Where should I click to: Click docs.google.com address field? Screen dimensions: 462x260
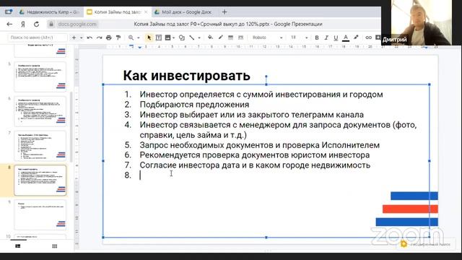point(77,24)
